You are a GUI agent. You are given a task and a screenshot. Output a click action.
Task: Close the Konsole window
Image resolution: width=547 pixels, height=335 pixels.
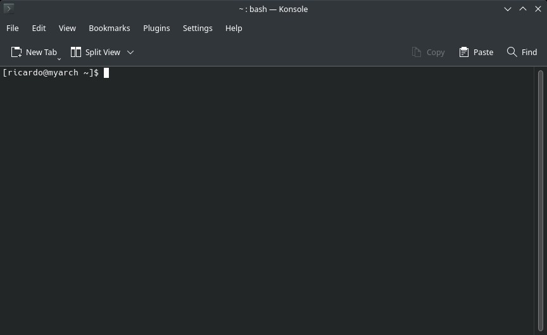coord(538,9)
